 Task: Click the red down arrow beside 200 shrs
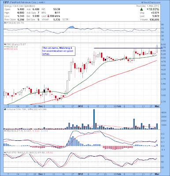click(x=48, y=16)
